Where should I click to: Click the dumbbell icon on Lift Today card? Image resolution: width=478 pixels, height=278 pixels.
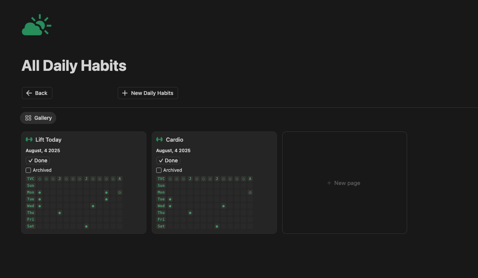click(x=29, y=139)
